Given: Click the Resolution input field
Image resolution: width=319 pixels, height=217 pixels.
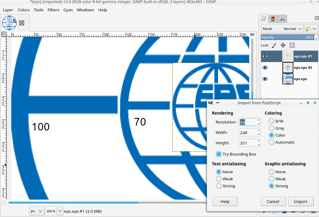Looking at the screenshot, I should [248, 122].
